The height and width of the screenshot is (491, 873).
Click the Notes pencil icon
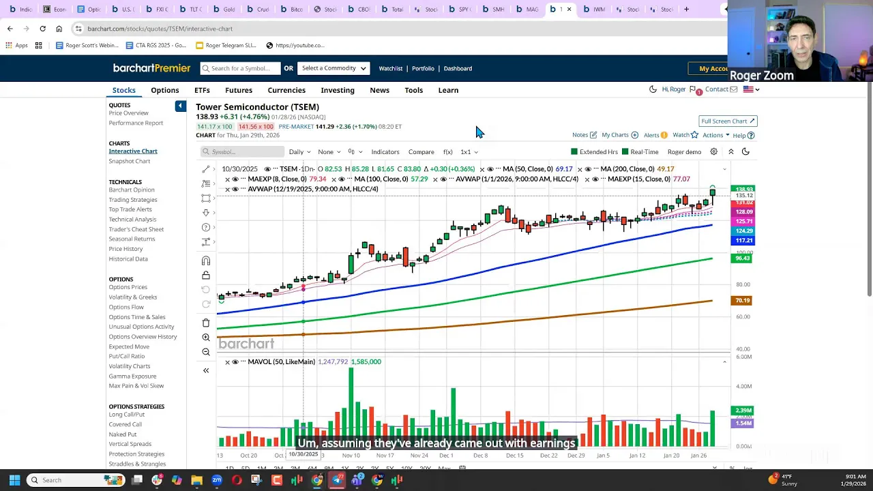coord(593,135)
